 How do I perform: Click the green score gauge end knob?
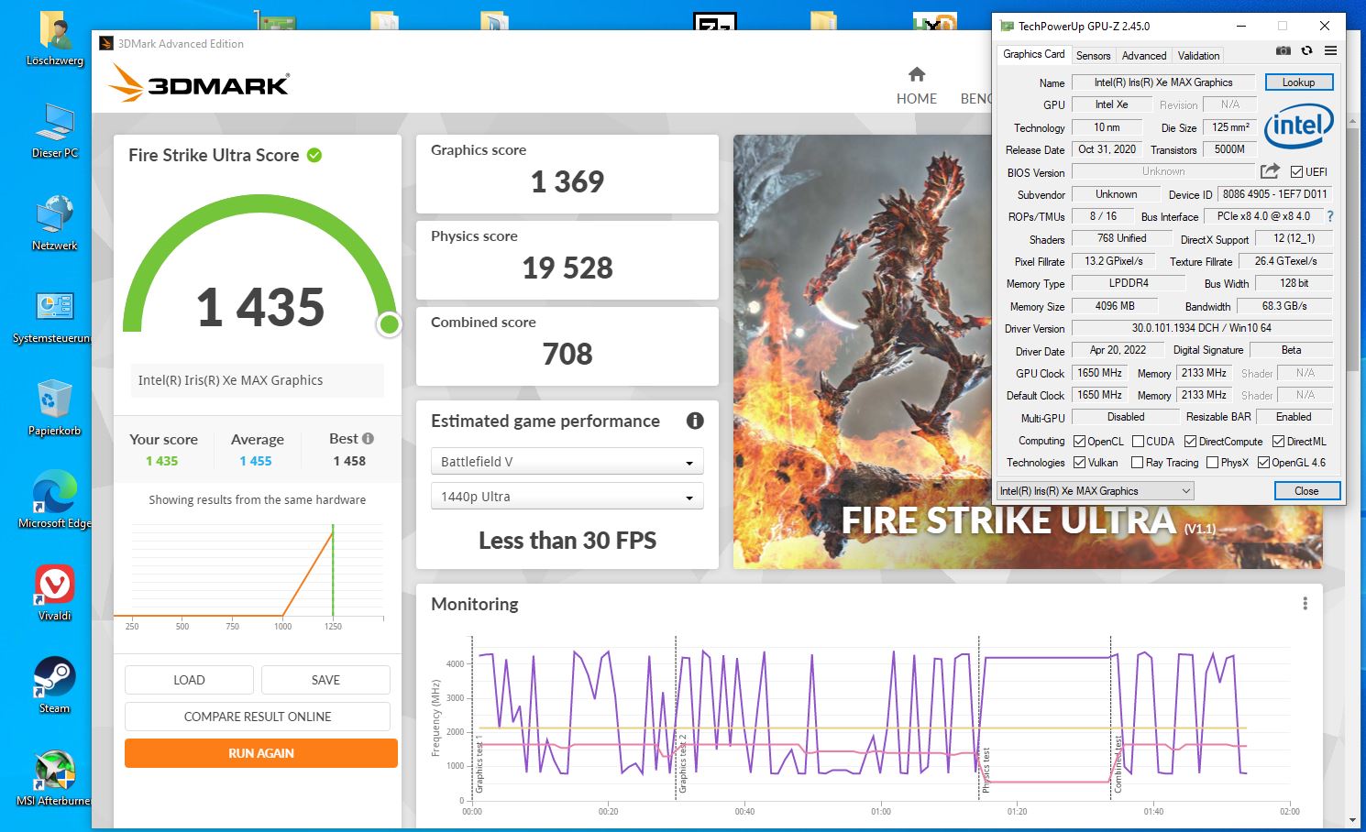[x=390, y=324]
